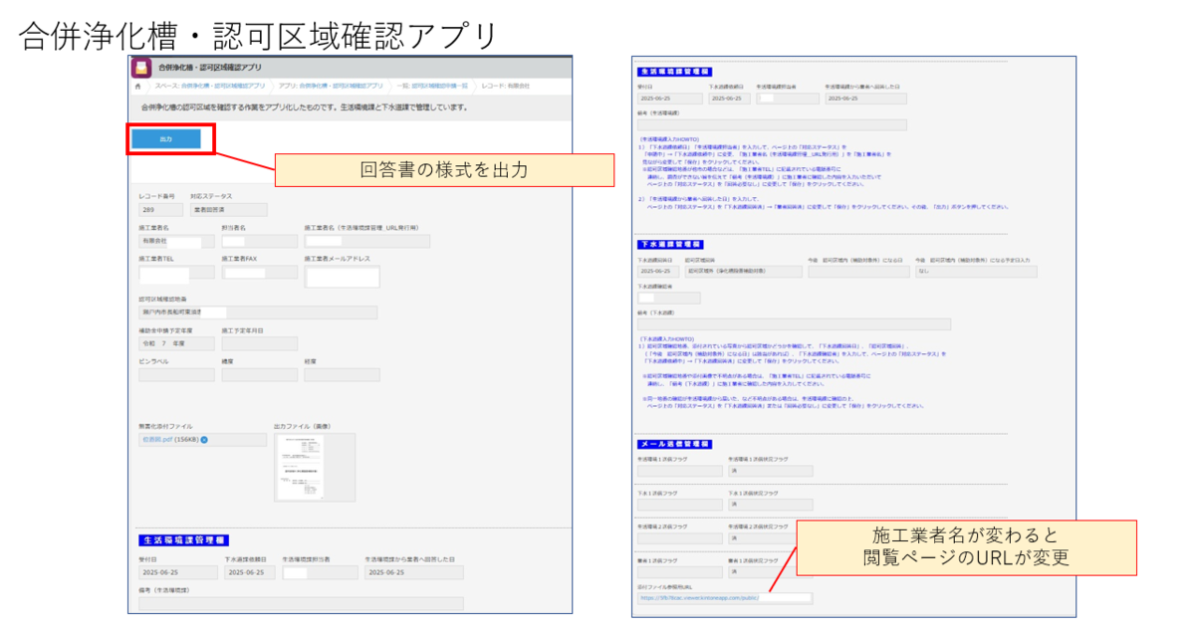Click the 施工業者TEL field

click(x=175, y=274)
